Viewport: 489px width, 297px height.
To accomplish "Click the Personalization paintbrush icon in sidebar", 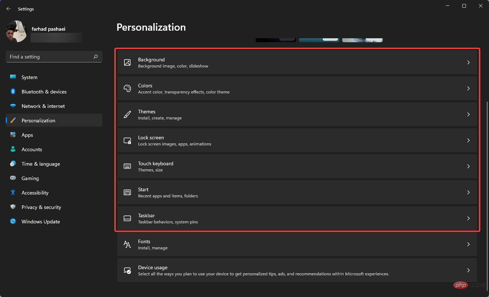I will (x=13, y=121).
